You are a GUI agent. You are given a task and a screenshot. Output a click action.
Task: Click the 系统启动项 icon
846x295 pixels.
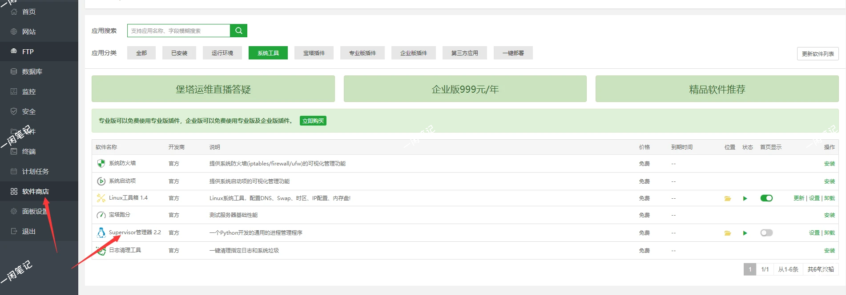101,181
